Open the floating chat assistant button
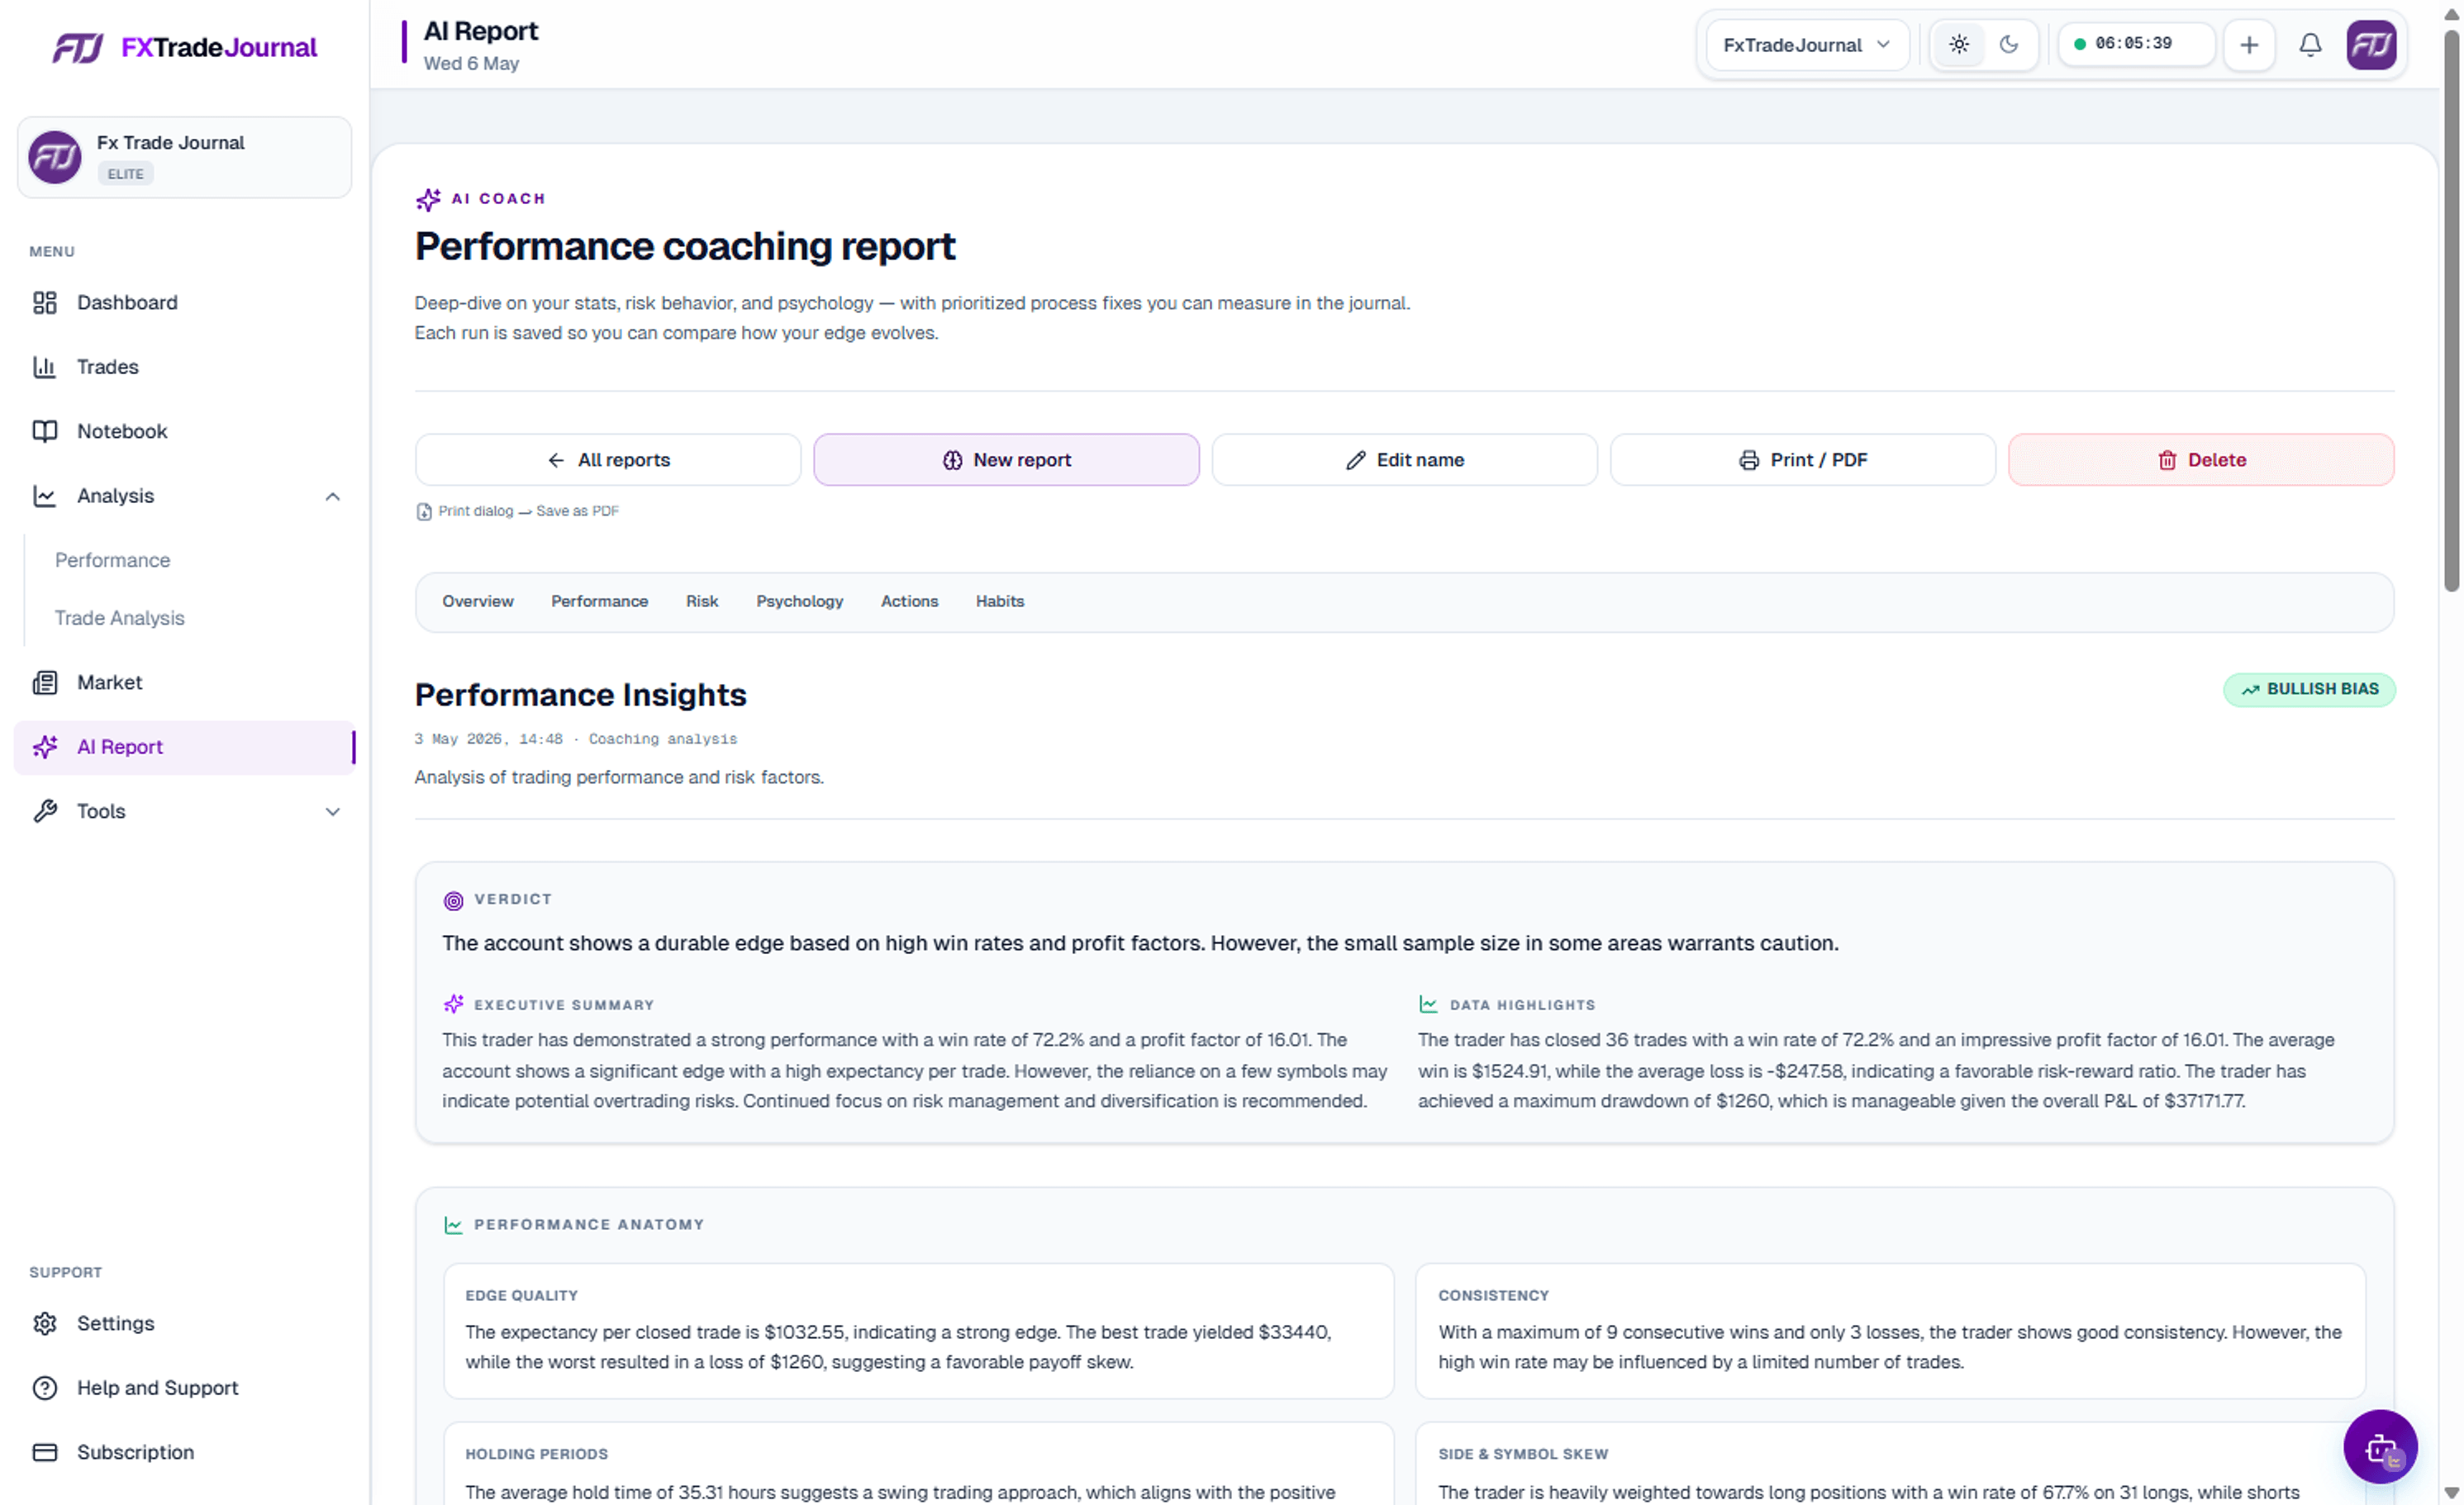 point(2380,1446)
